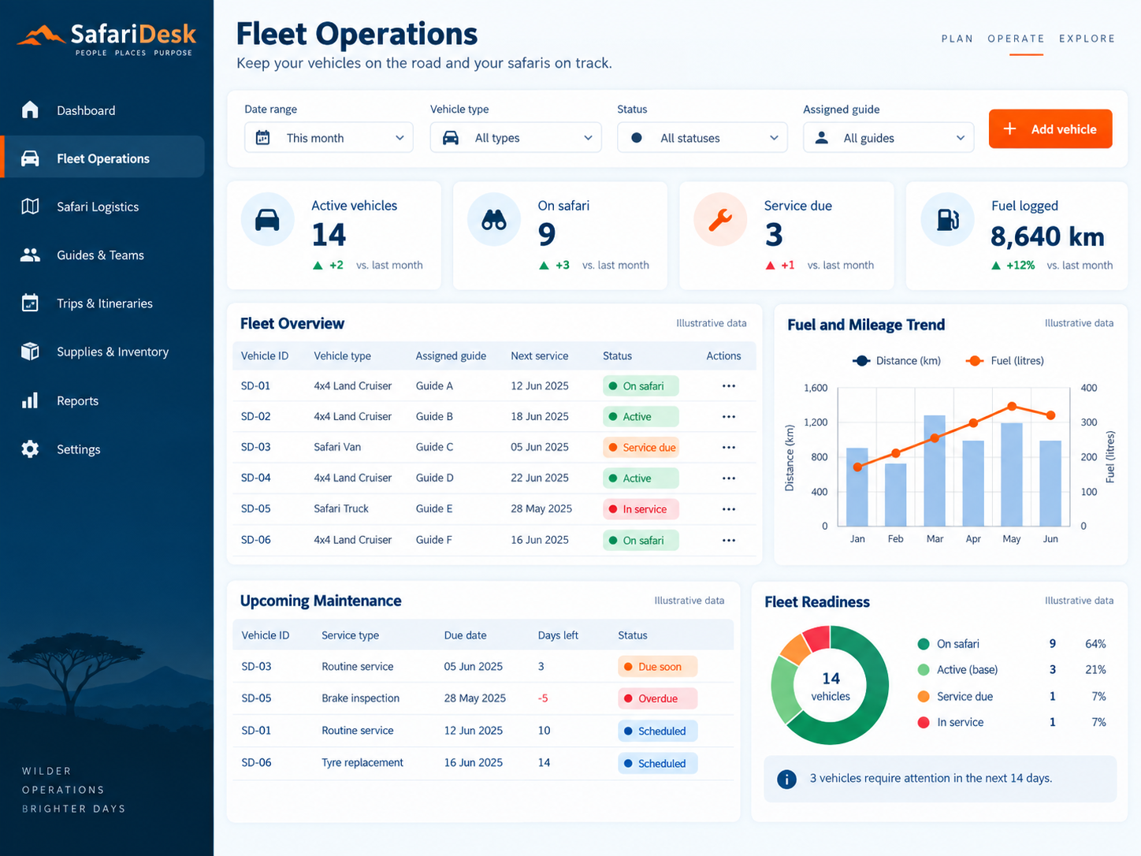Open Guides & Teams from the sidebar

coord(104,255)
